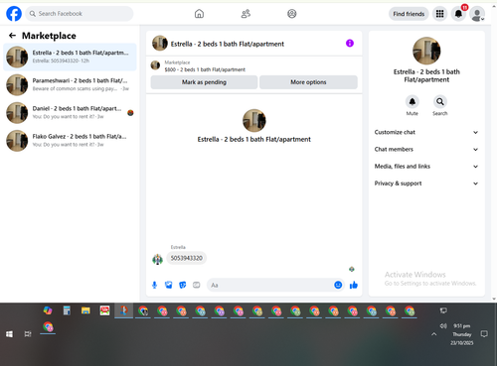Click the Facebook logo
This screenshot has height=366, width=497.
[14, 14]
